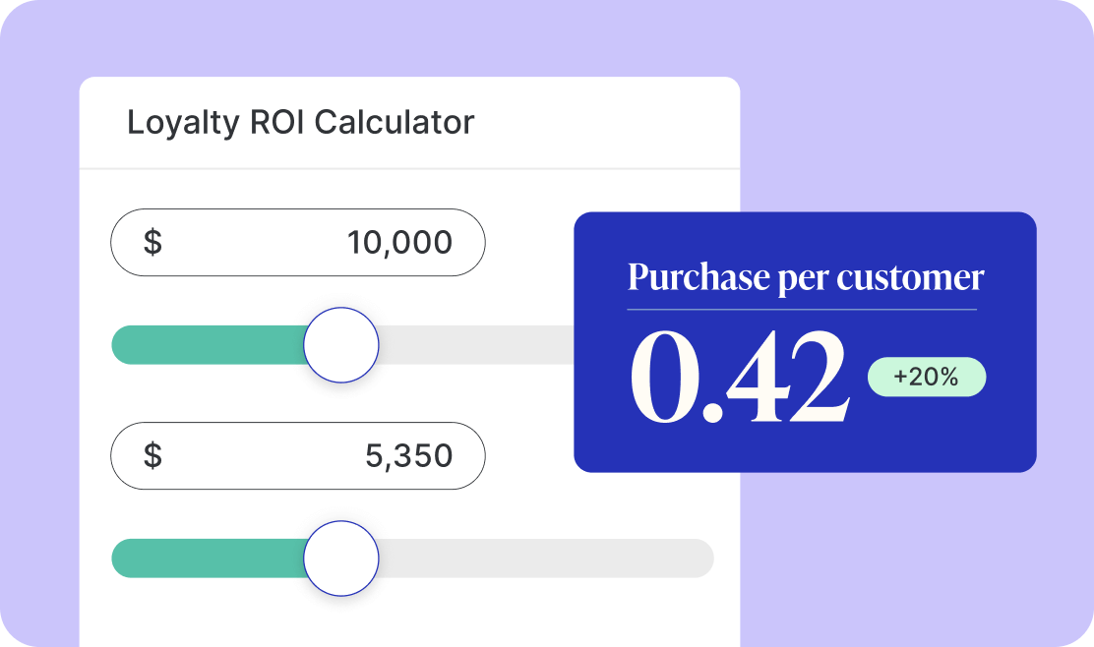
Task: Click the green filled part of upper slider
Action: tap(207, 345)
